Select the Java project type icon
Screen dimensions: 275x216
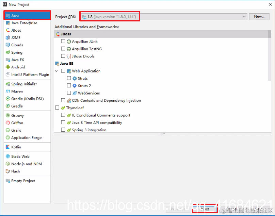pos(8,16)
